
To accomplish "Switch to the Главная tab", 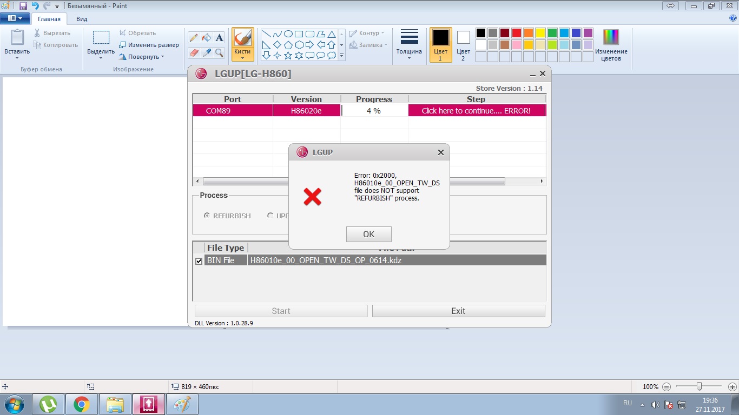I will [x=49, y=19].
